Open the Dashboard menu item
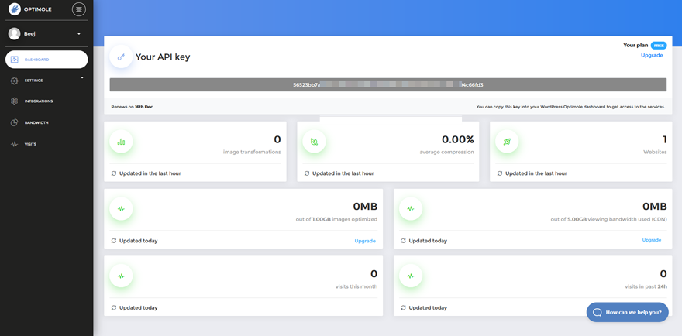Image resolution: width=682 pixels, height=336 pixels. coord(46,60)
